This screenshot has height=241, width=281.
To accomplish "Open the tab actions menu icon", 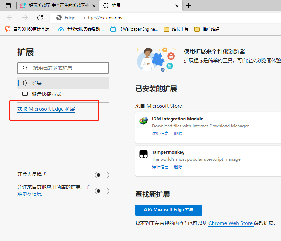I will [x=8, y=6].
